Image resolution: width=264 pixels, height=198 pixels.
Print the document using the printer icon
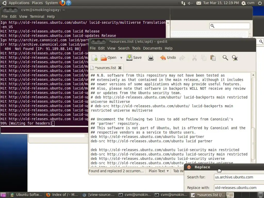pos(151,58)
